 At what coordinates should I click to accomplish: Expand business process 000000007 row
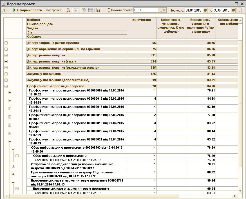(10, 92)
